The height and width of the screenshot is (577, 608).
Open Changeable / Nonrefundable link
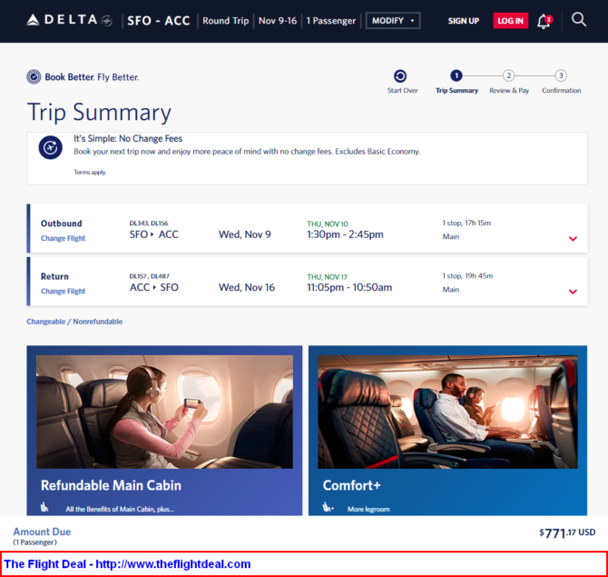pyautogui.click(x=74, y=322)
